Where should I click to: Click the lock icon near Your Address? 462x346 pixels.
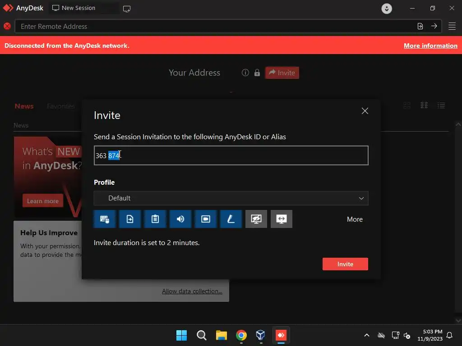point(257,73)
